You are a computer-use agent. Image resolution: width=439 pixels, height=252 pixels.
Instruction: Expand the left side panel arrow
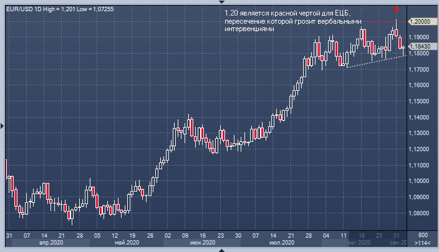point(2,126)
